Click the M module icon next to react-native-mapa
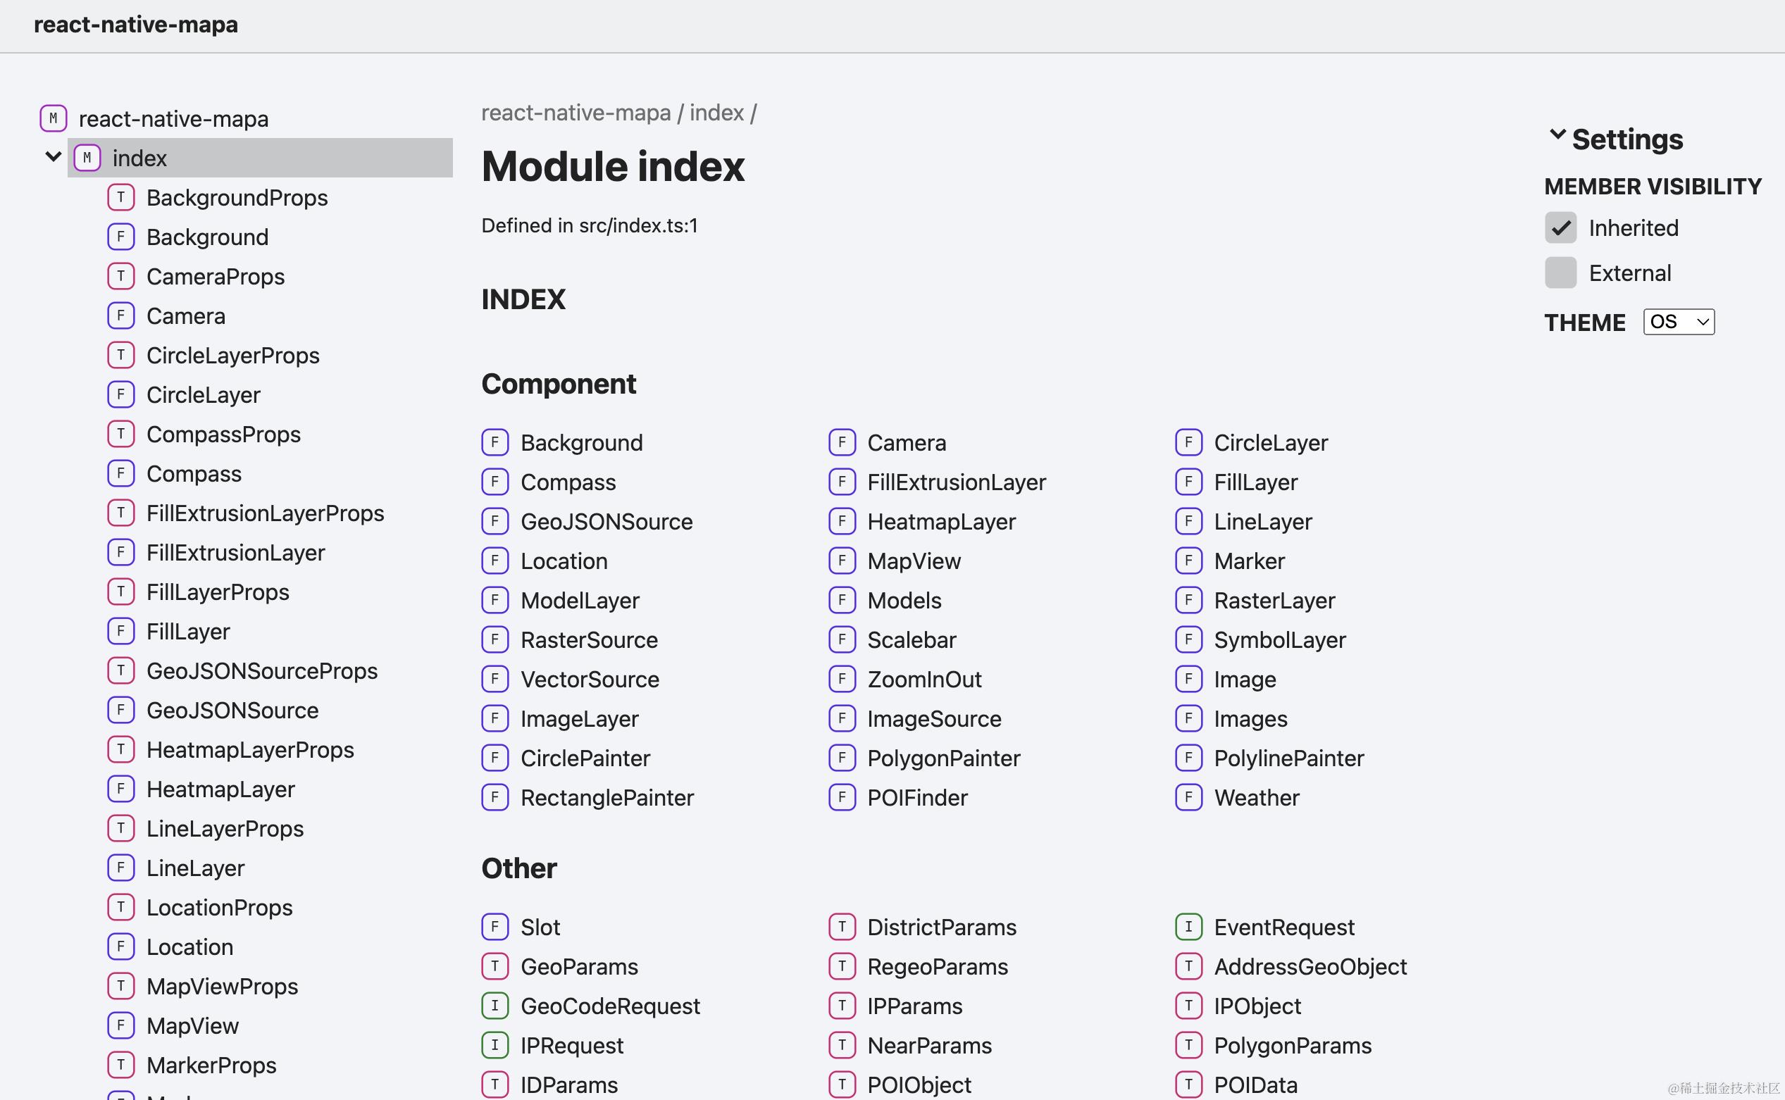 pyautogui.click(x=52, y=118)
